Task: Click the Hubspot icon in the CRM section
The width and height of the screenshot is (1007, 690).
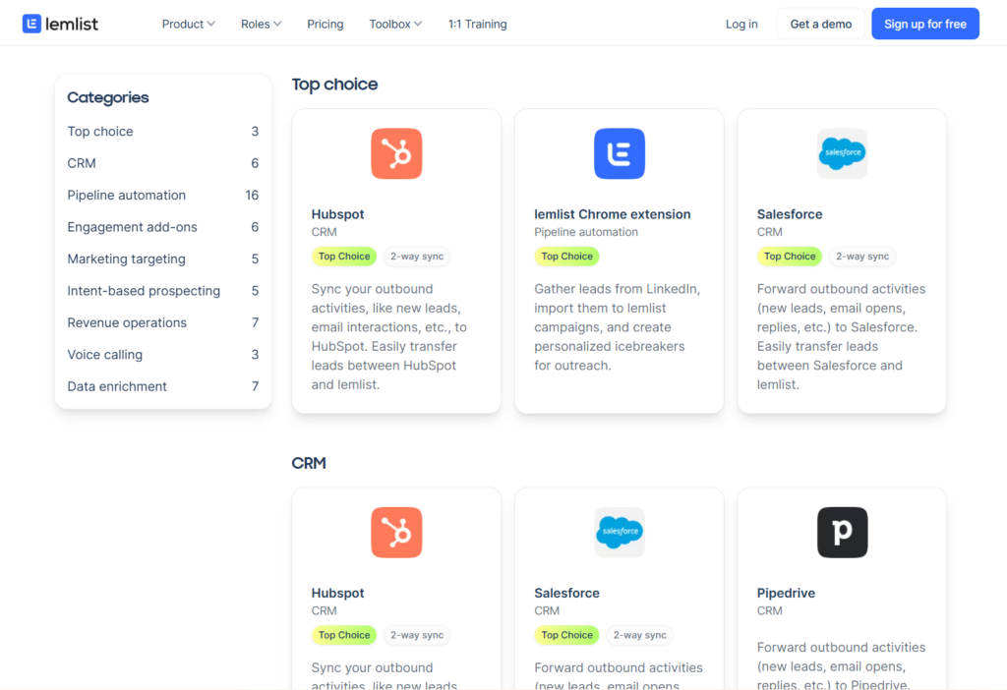Action: 395,532
